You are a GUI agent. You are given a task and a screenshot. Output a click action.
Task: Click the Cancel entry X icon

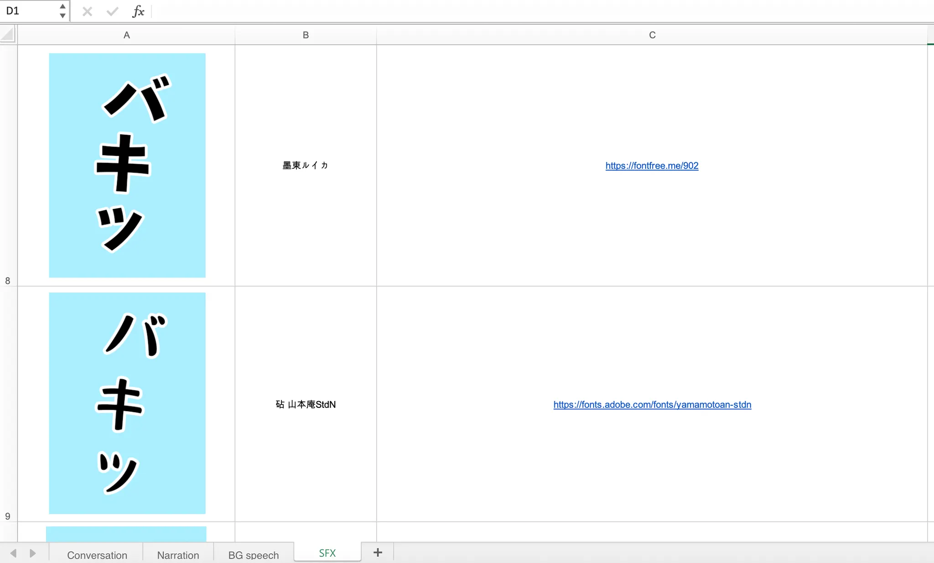coord(87,11)
